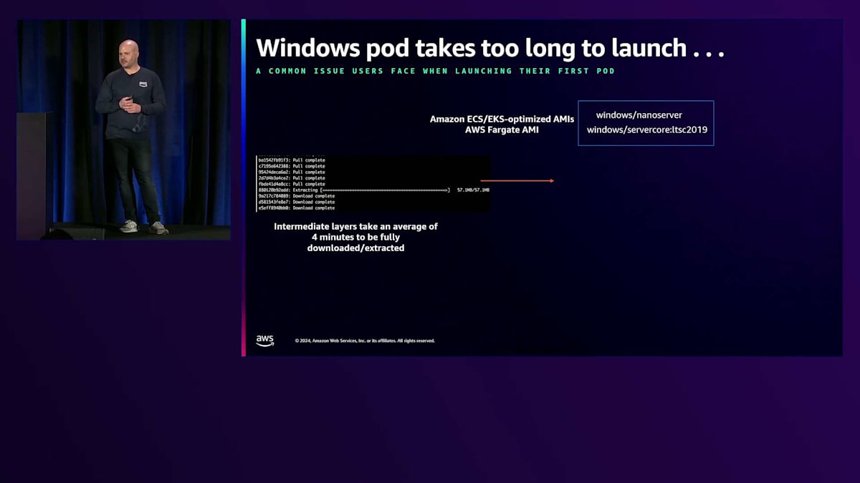Click the '57.1MB/57.1MB' value

coord(473,190)
